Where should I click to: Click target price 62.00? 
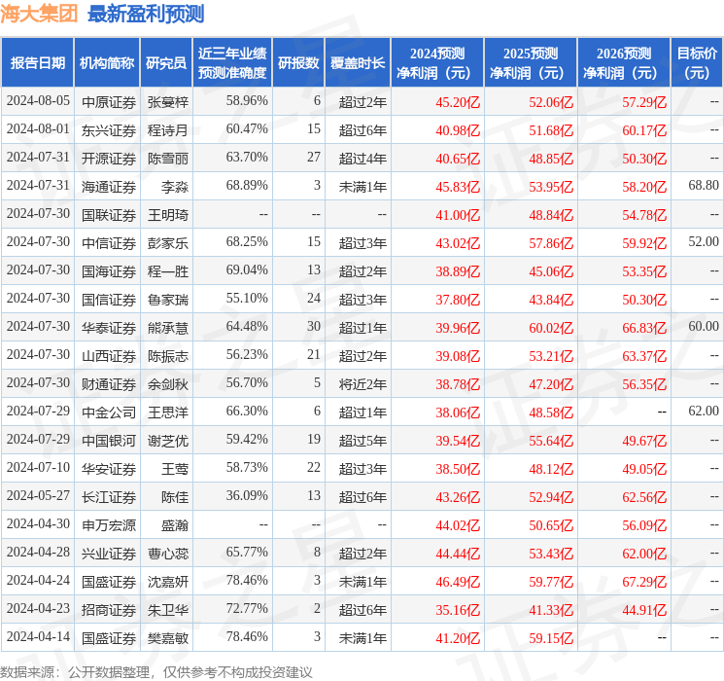(704, 411)
